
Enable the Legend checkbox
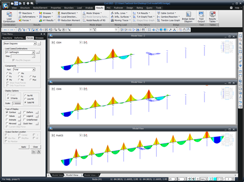[24, 116]
